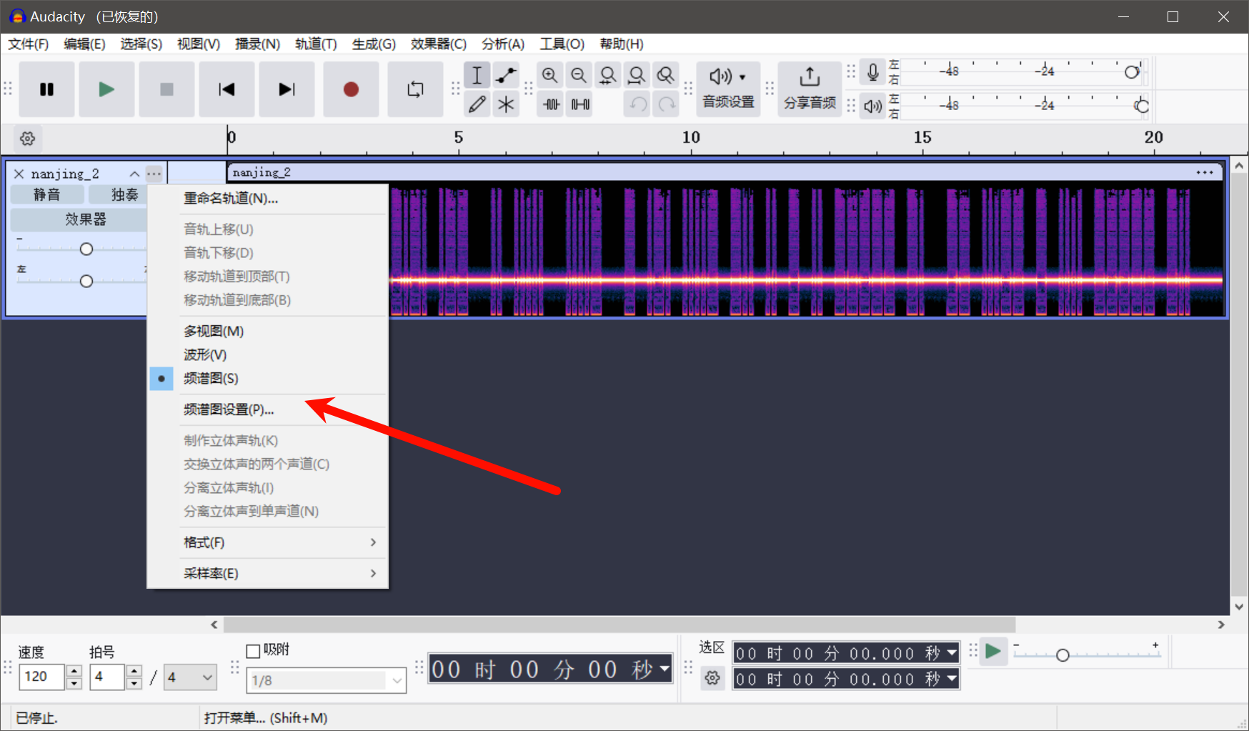Select 波形(V) view option
This screenshot has width=1249, height=731.
(205, 354)
